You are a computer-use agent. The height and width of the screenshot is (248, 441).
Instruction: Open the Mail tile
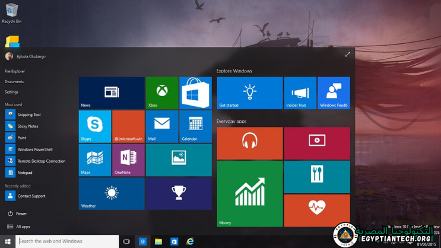[162, 126]
